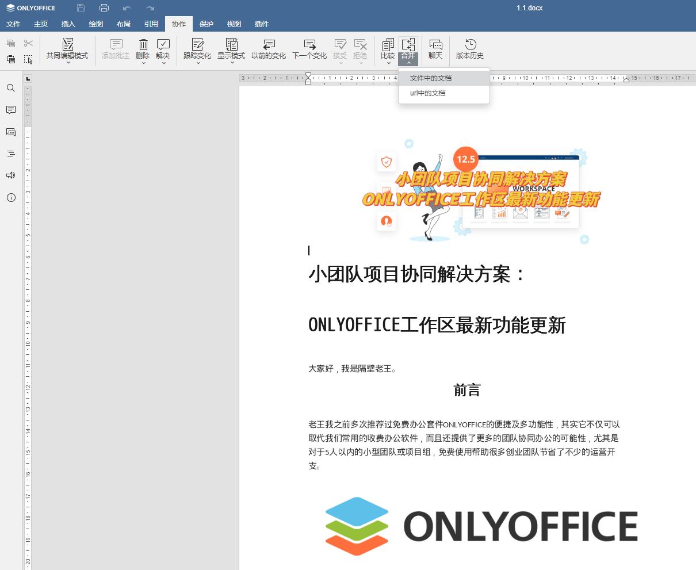Viewport: 696px width, 570px height.
Task: Toggle 共同编辑模式 co-editing mode
Action: click(x=67, y=49)
